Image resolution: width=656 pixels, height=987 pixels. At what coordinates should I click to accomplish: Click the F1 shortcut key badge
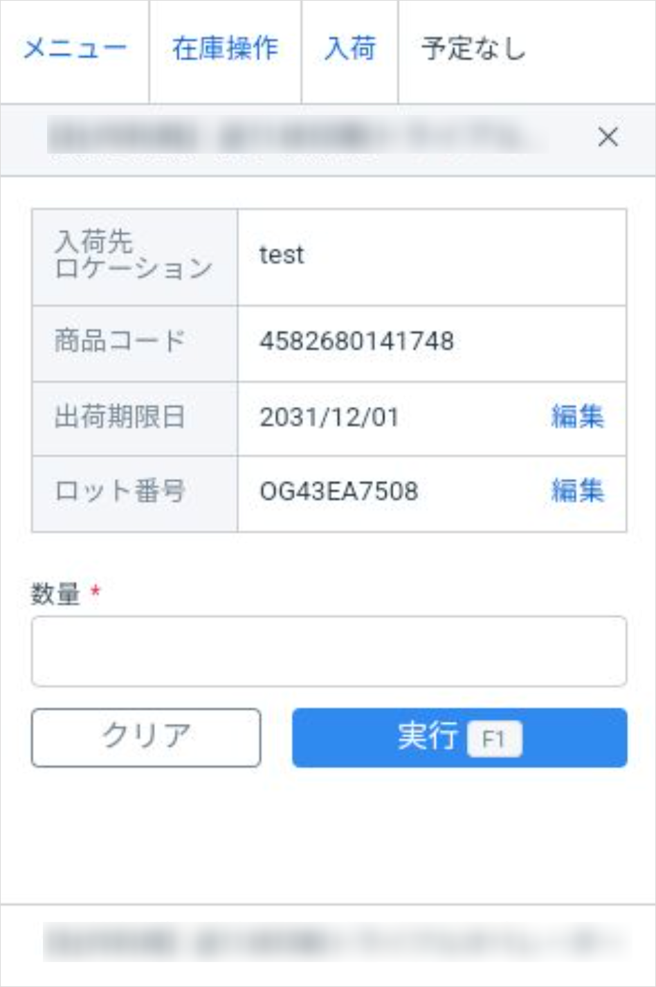[493, 739]
